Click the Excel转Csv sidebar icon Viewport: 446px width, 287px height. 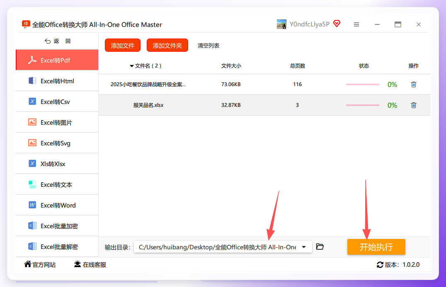(x=32, y=101)
